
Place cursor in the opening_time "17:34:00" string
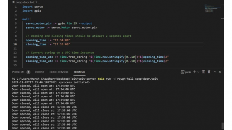(62, 40)
